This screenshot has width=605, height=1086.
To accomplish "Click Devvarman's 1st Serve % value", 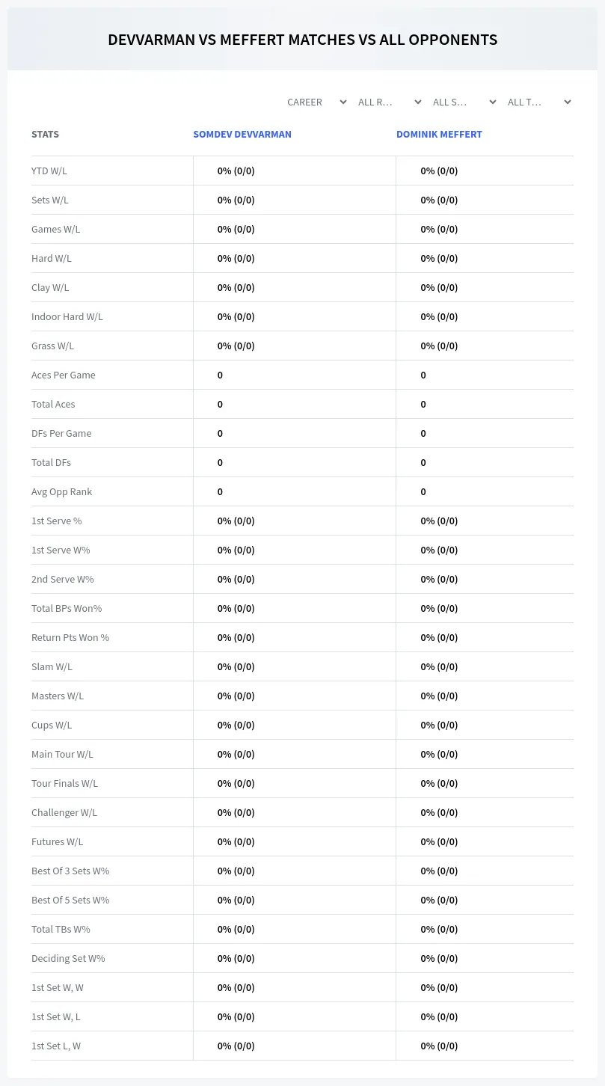I will (x=236, y=521).
